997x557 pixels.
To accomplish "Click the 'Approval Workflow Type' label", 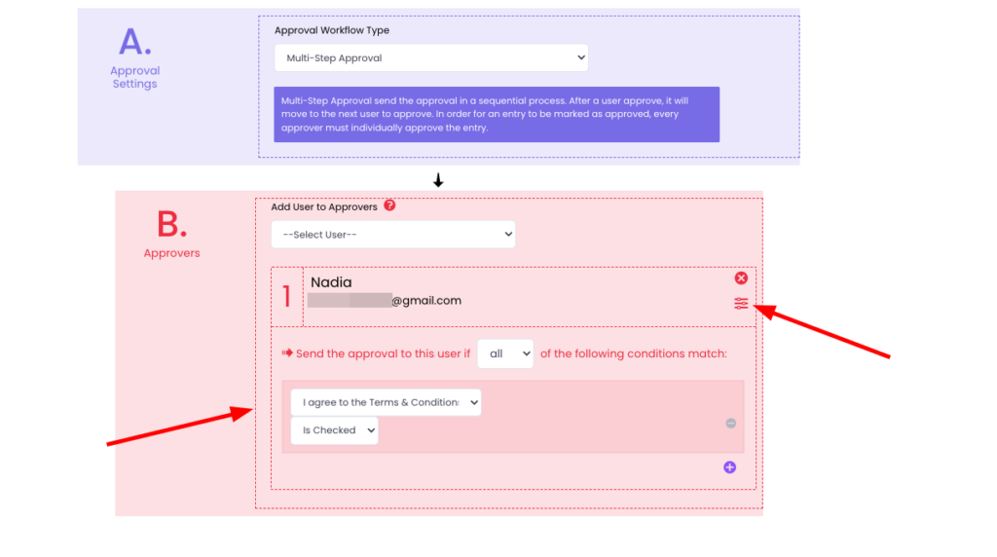I will click(x=331, y=30).
